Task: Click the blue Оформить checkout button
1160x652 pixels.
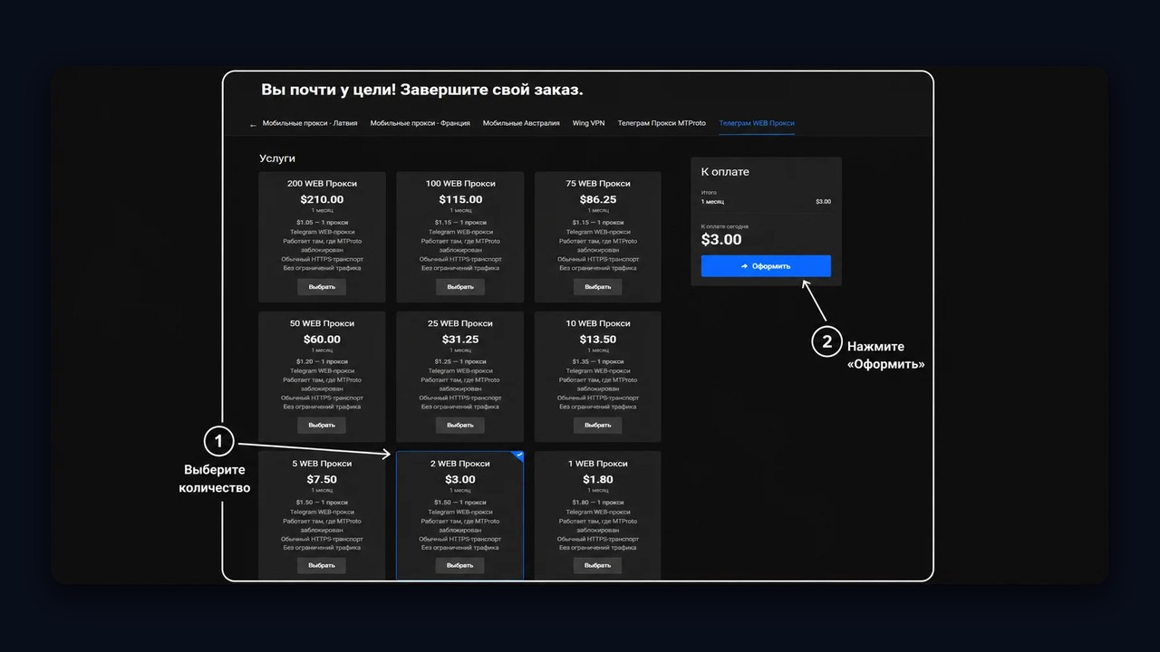Action: (x=766, y=266)
